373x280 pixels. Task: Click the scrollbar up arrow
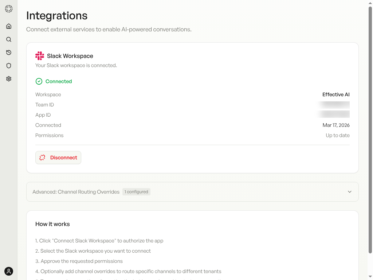point(370,3)
